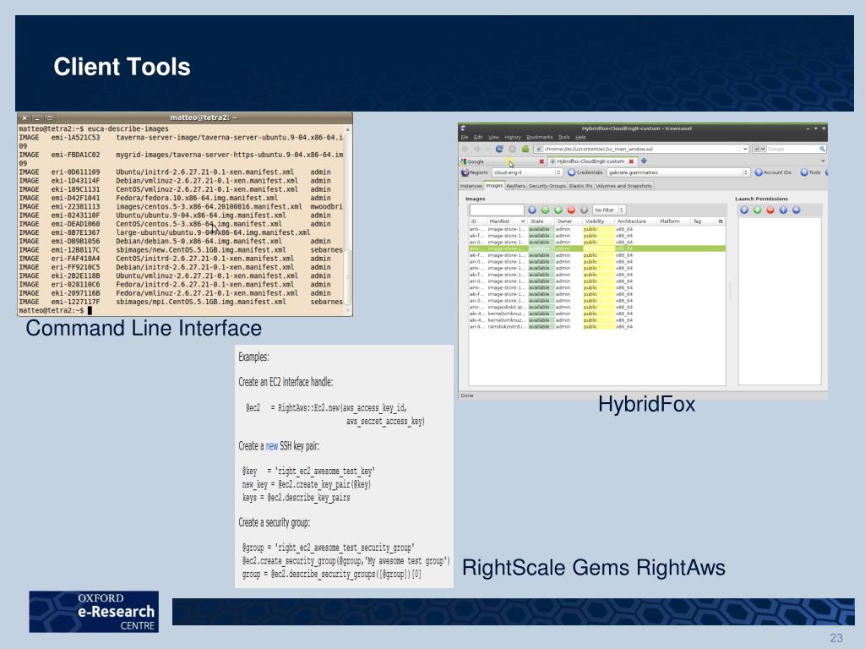Screen dimensions: 865x649
Task: Open the column picker icon after Tag header
Action: point(721,221)
